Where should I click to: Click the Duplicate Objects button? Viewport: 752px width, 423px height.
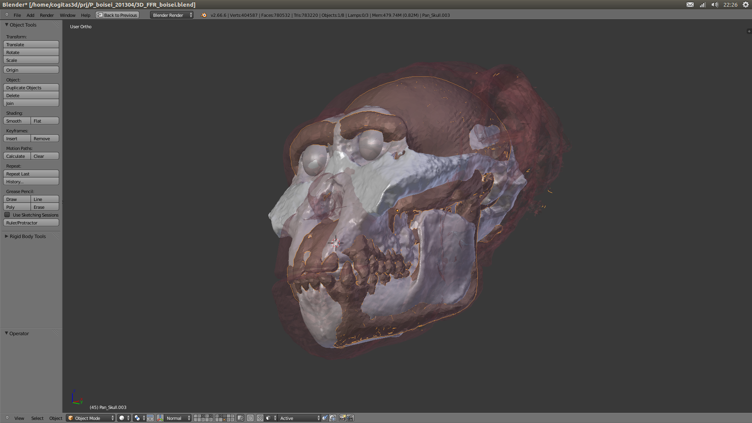click(31, 88)
